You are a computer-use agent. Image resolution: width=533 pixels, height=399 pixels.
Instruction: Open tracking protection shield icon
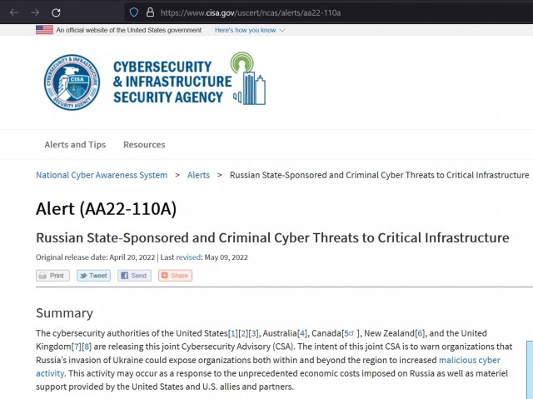(134, 12)
